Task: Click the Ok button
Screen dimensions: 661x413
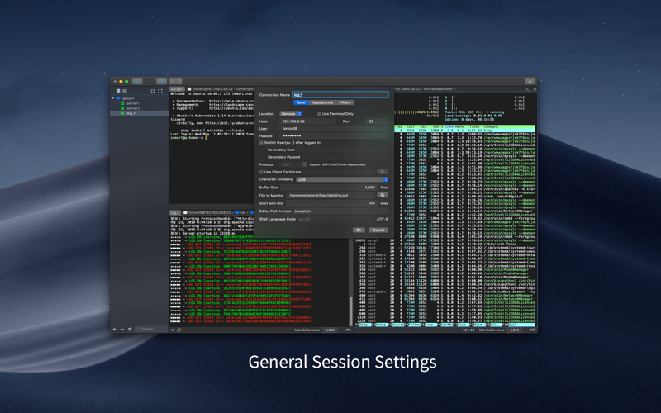Action: pyautogui.click(x=359, y=230)
